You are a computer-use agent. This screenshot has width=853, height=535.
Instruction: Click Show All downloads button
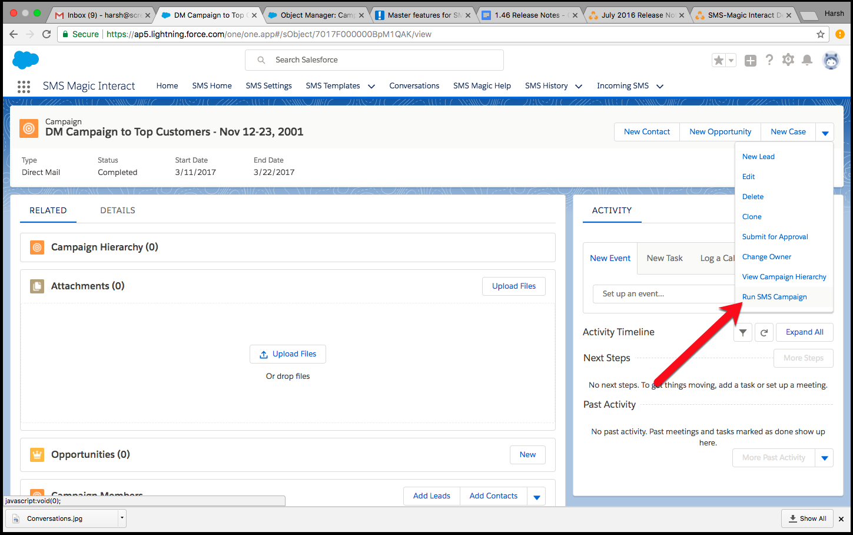(807, 519)
